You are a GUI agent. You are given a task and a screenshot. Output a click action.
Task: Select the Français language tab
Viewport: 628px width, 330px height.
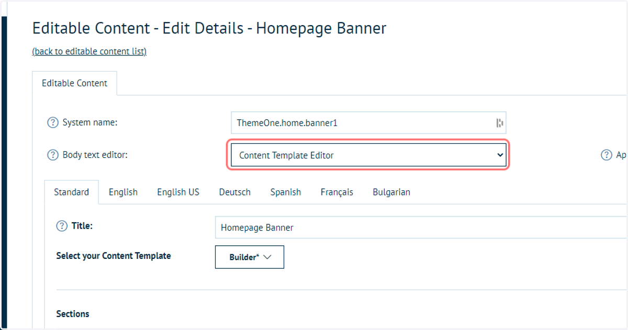point(337,192)
